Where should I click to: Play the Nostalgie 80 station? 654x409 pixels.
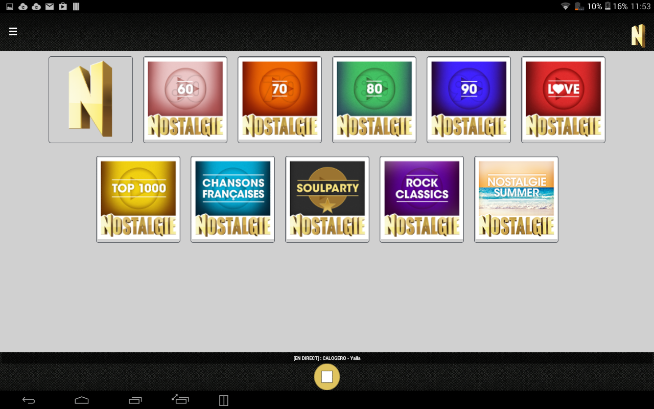(374, 100)
